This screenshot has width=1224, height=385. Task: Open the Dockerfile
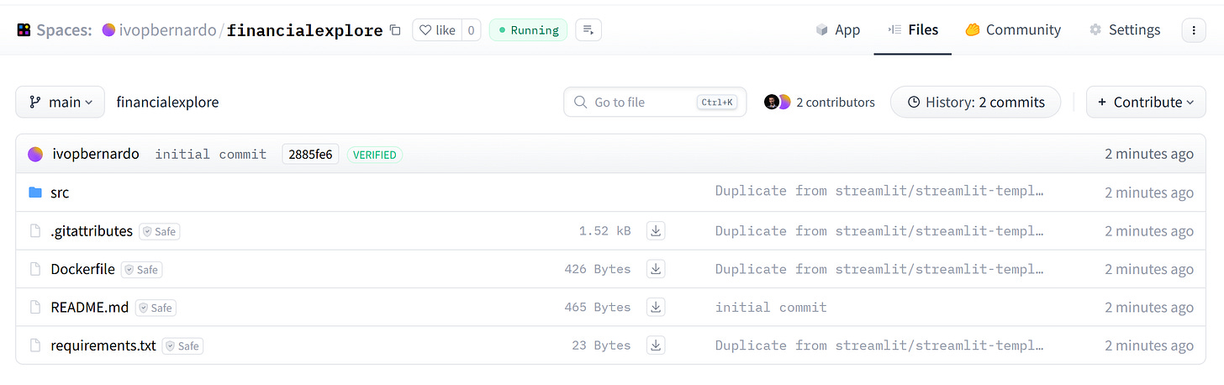tap(82, 269)
